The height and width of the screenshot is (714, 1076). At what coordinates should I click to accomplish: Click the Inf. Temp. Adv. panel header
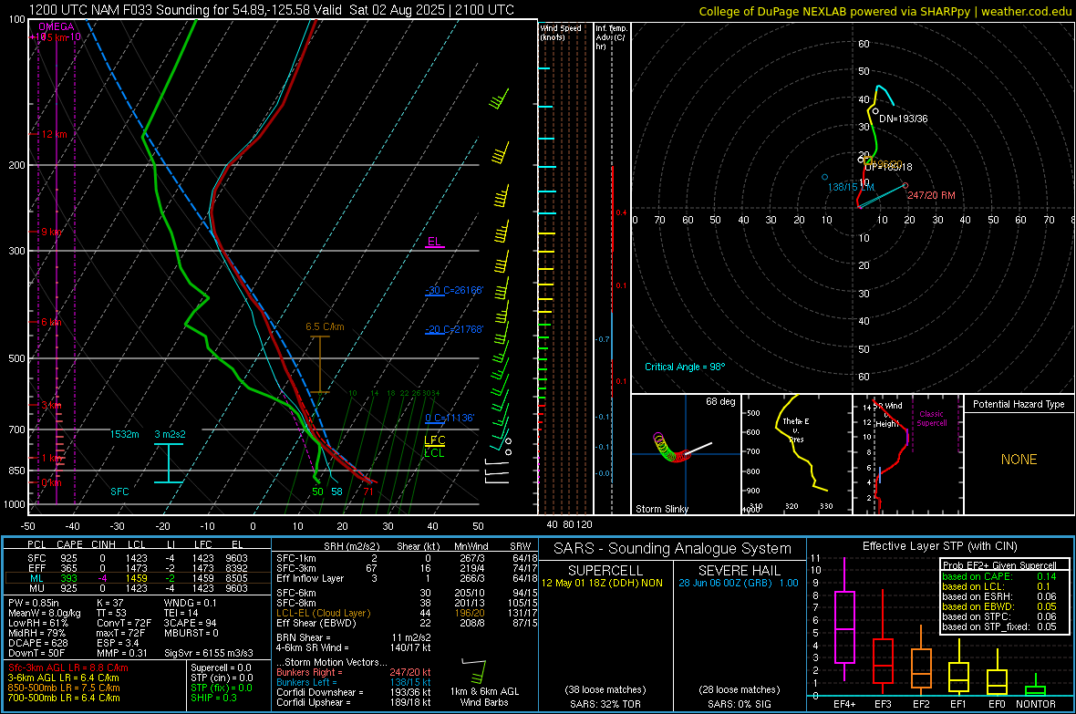(611, 37)
